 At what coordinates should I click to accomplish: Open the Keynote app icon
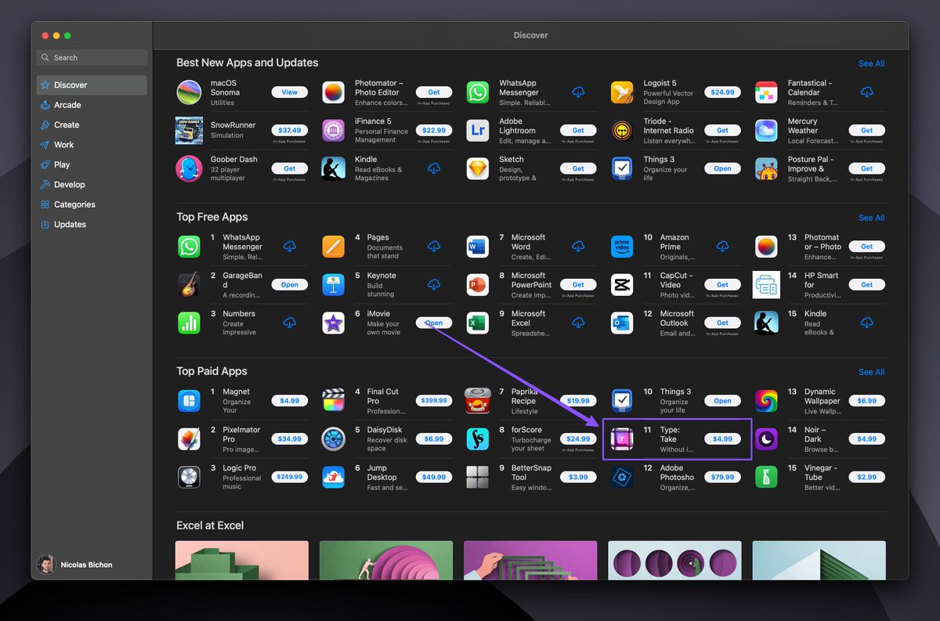[334, 285]
